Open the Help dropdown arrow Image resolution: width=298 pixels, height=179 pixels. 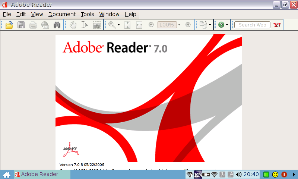227,25
